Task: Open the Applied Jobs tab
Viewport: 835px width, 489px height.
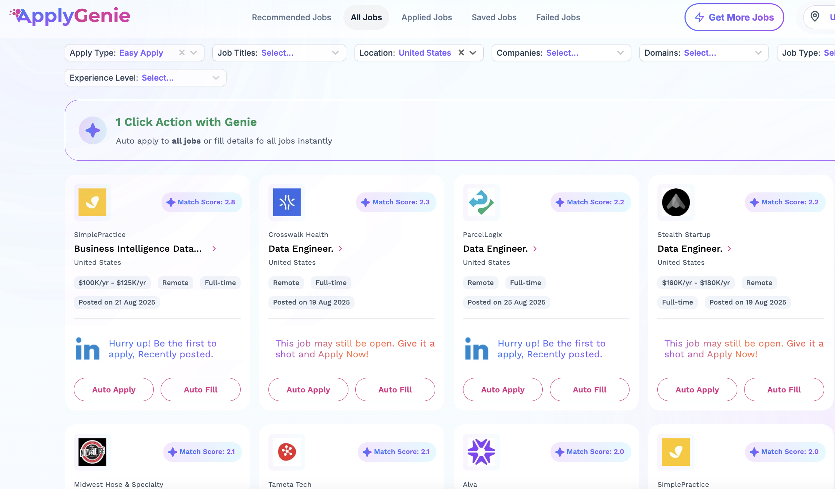Action: [x=427, y=17]
